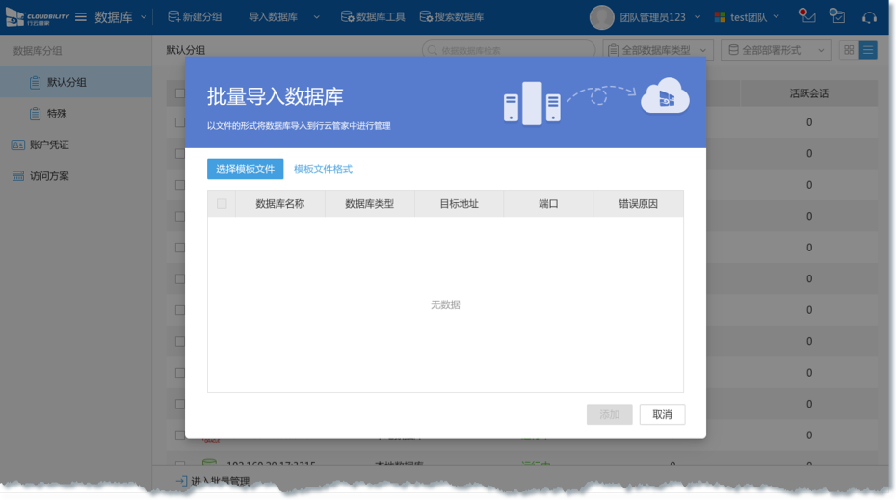
Task: Select 账户凭证 in the left sidebar
Action: pyautogui.click(x=48, y=145)
